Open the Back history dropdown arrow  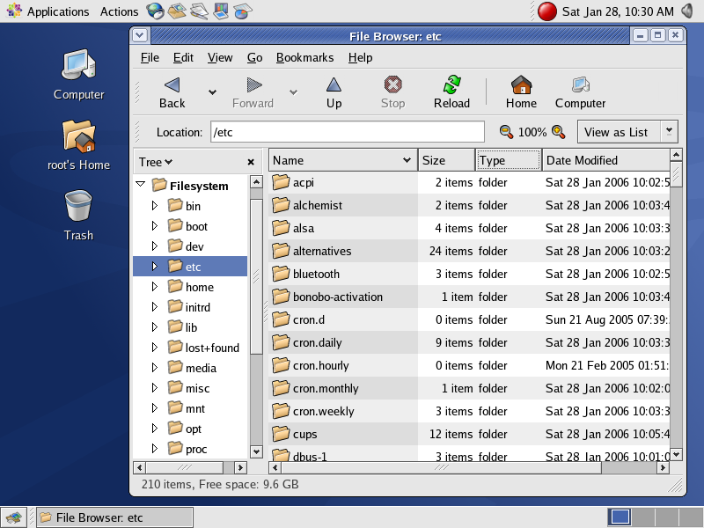[212, 92]
